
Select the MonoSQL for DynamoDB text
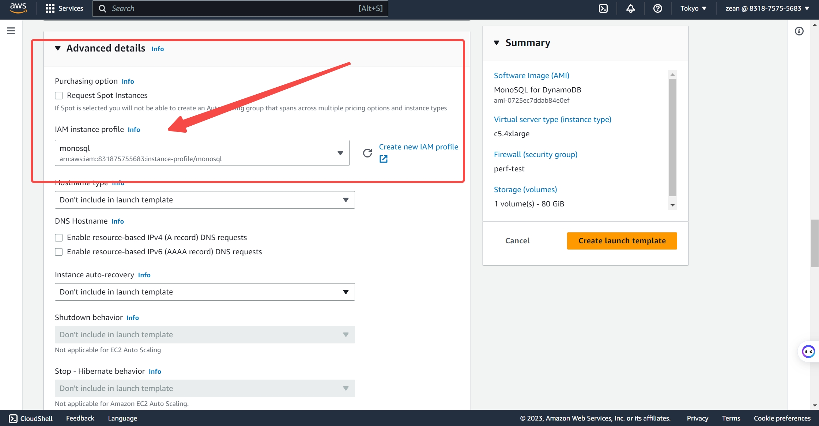[x=537, y=90]
